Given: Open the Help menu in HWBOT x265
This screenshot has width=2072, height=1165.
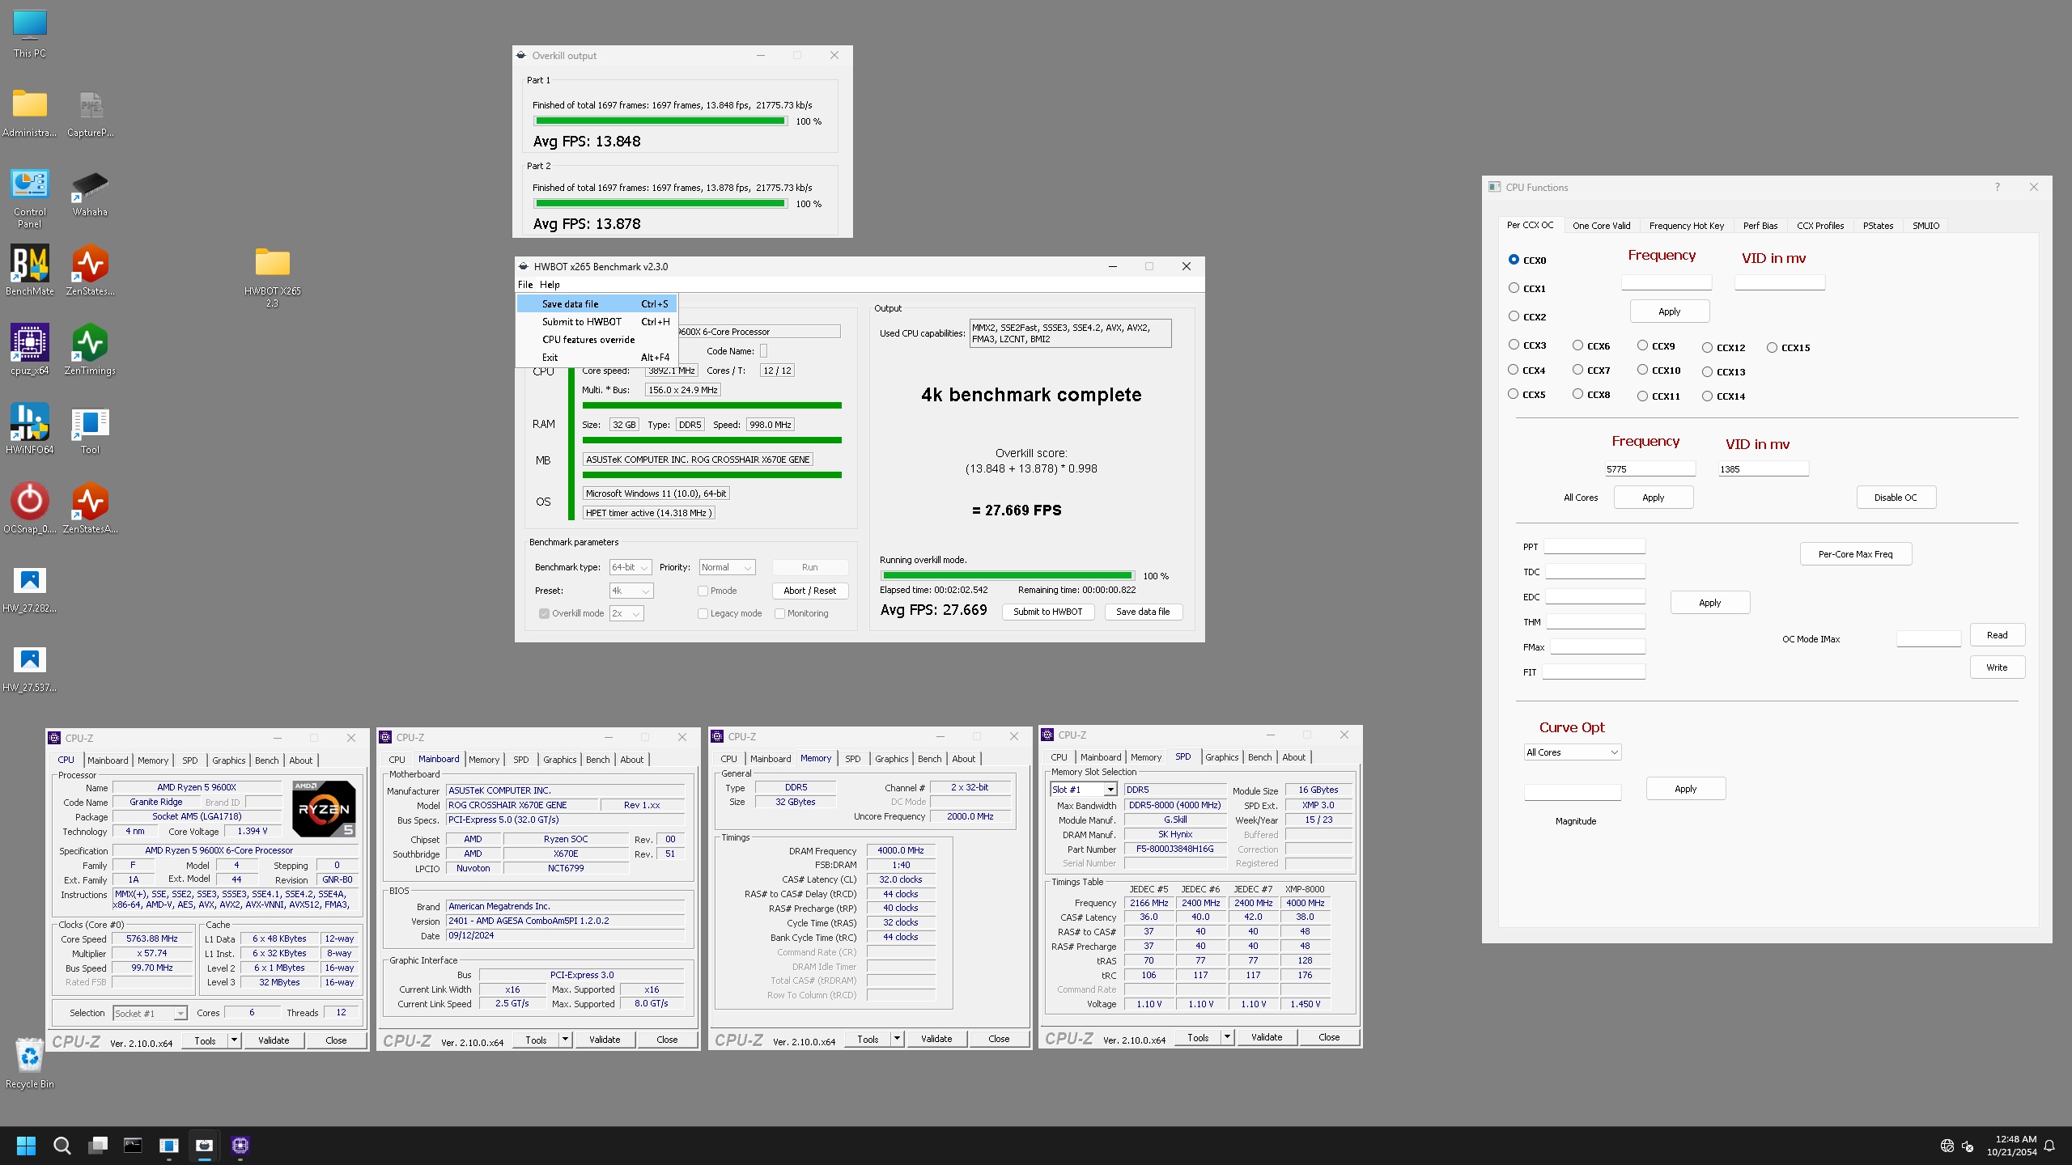Looking at the screenshot, I should (x=550, y=285).
